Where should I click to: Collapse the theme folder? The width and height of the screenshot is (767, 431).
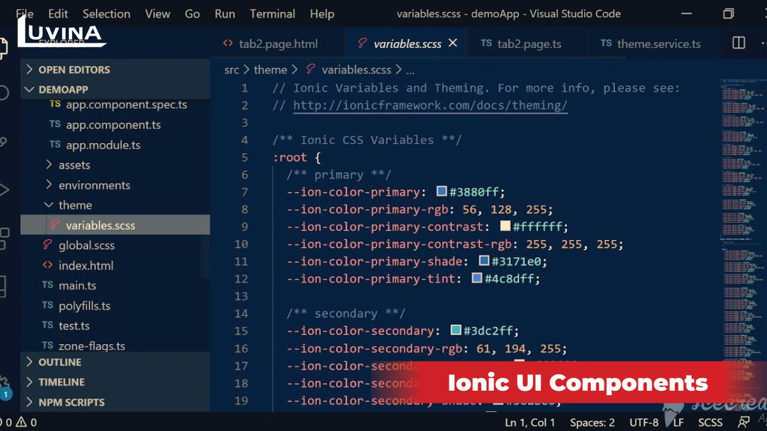(75, 205)
